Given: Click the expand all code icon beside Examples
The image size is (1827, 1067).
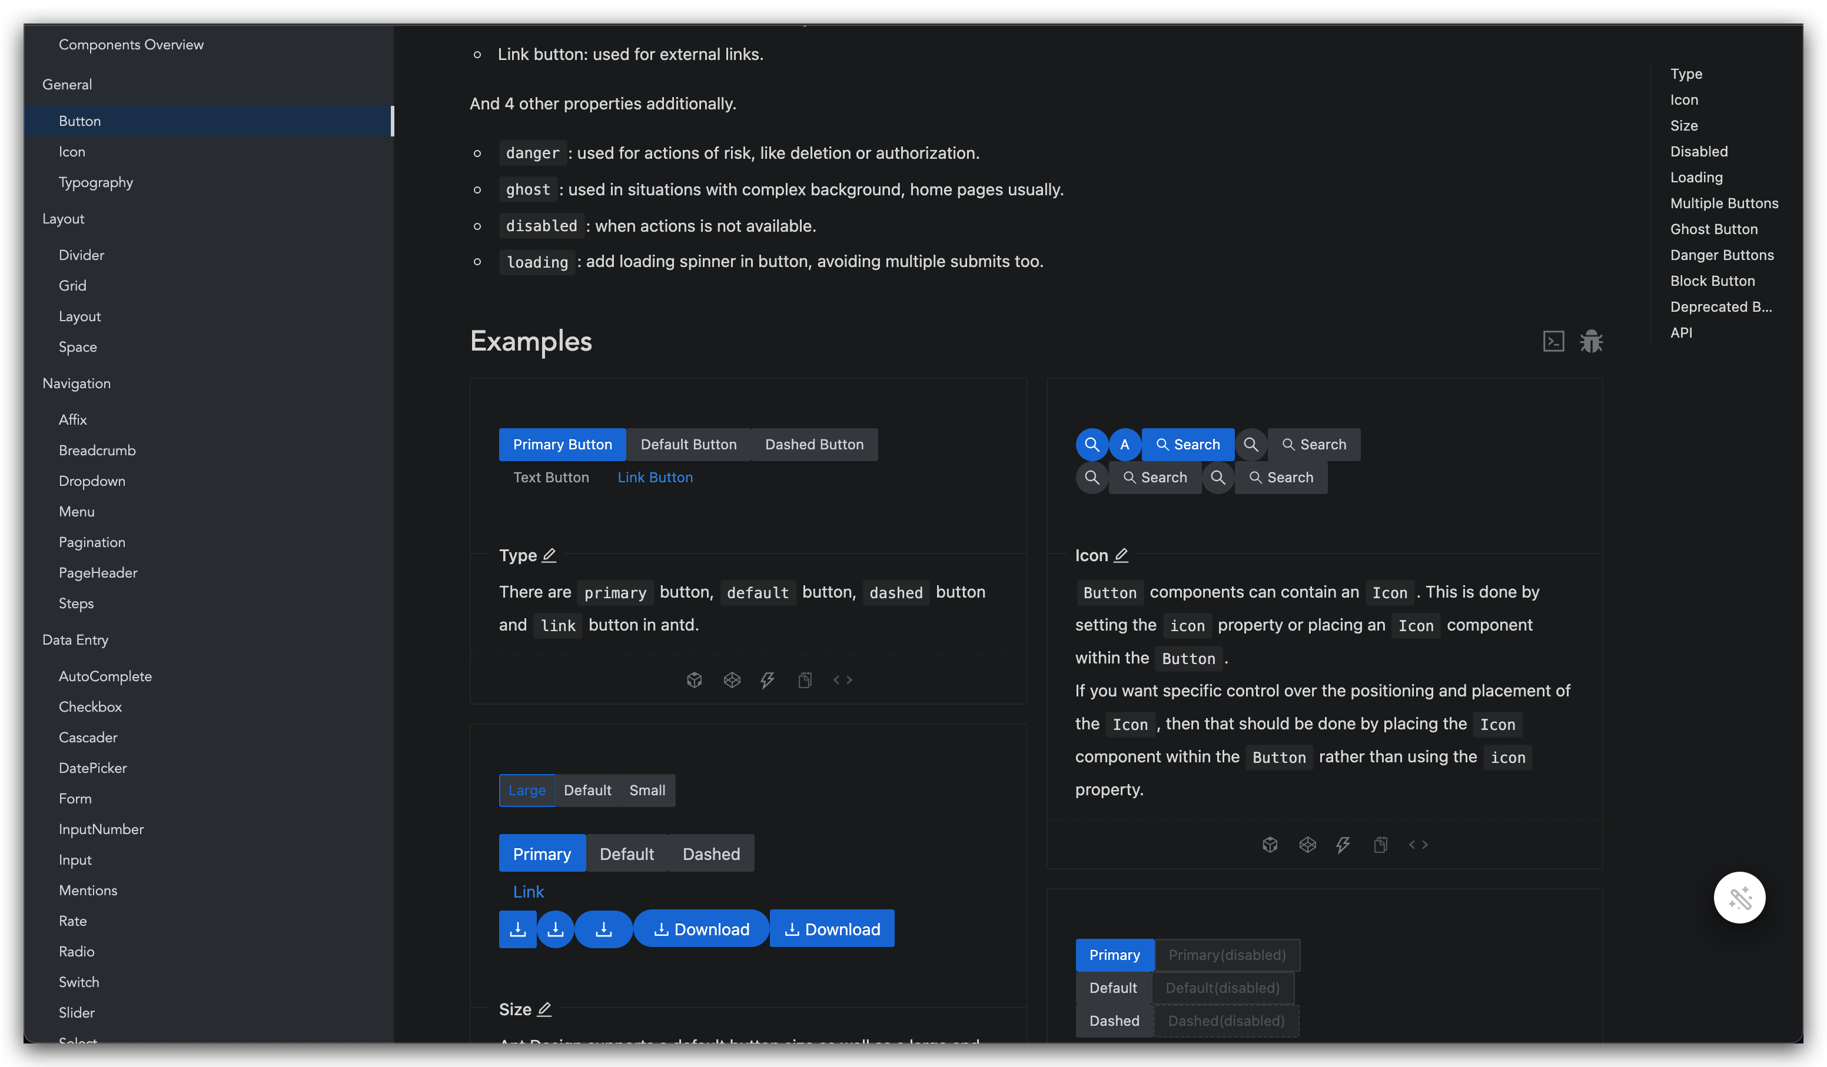Looking at the screenshot, I should [x=1553, y=341].
